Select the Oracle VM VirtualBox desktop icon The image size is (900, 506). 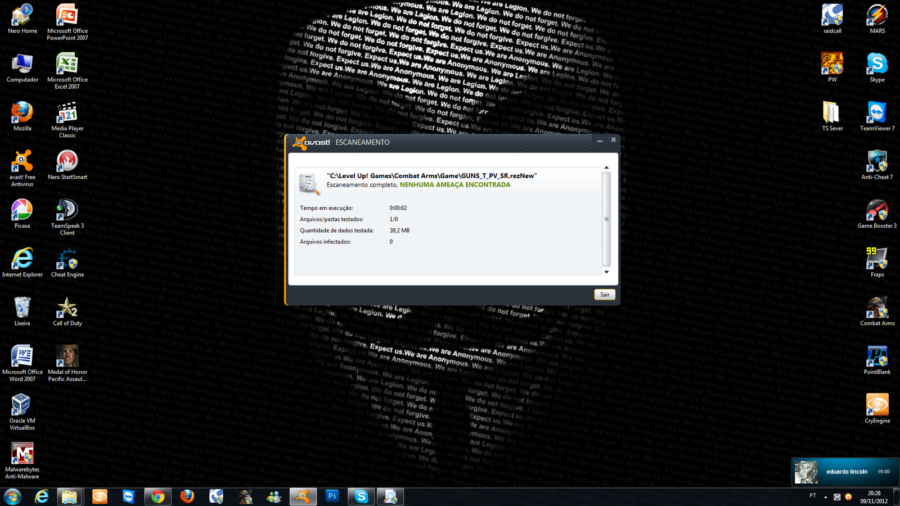tap(22, 412)
